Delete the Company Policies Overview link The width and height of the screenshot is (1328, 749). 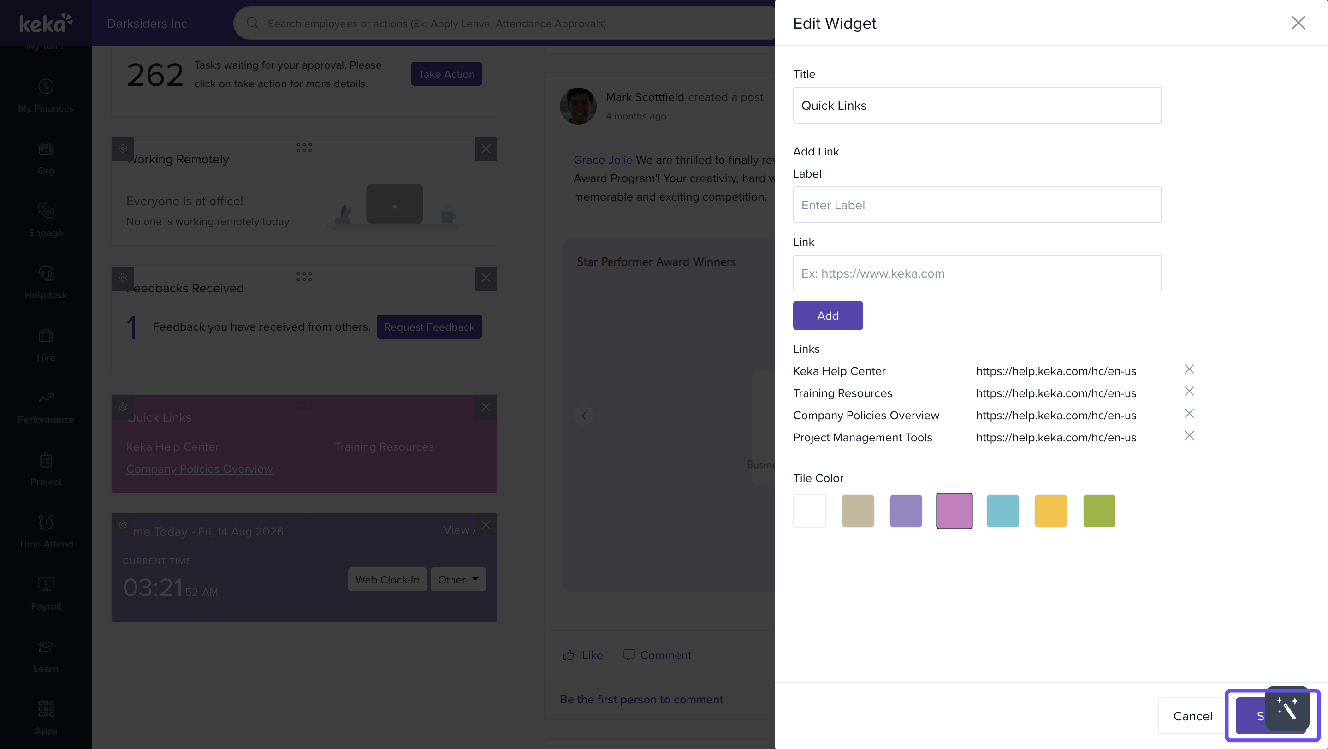(1189, 413)
